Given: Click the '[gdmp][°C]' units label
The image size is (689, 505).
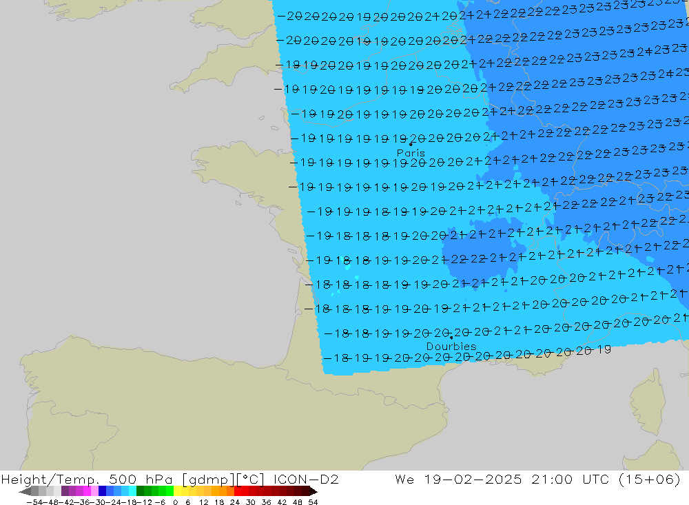Looking at the screenshot, I should coord(223,479).
